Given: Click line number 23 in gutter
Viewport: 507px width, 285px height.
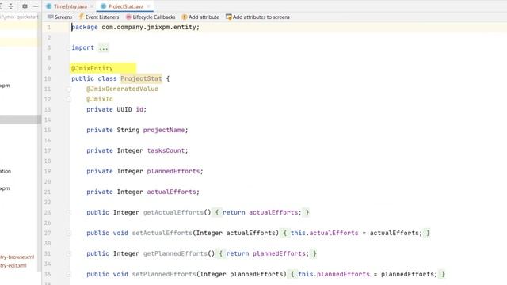Looking at the screenshot, I should pos(48,212).
